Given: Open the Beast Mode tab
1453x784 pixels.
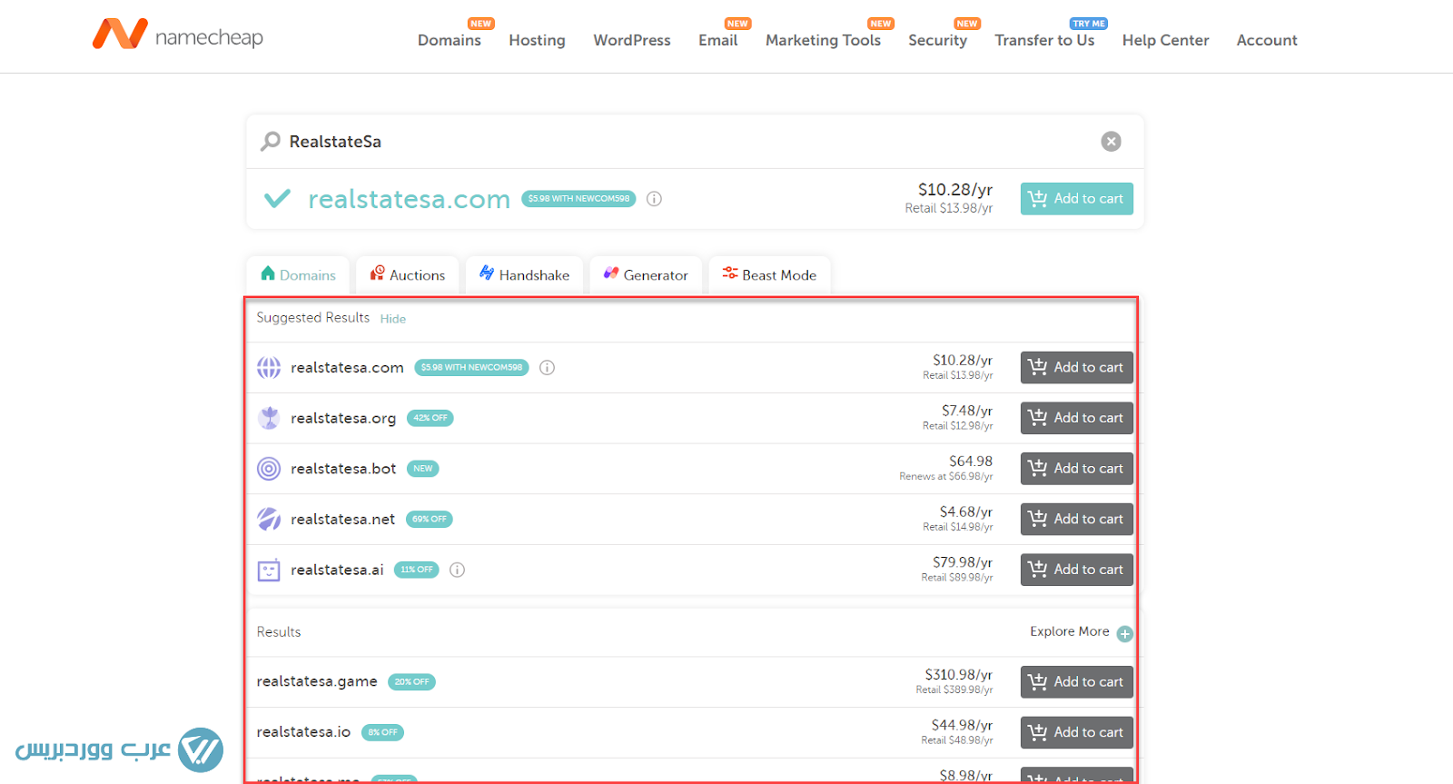Looking at the screenshot, I should pyautogui.click(x=769, y=275).
